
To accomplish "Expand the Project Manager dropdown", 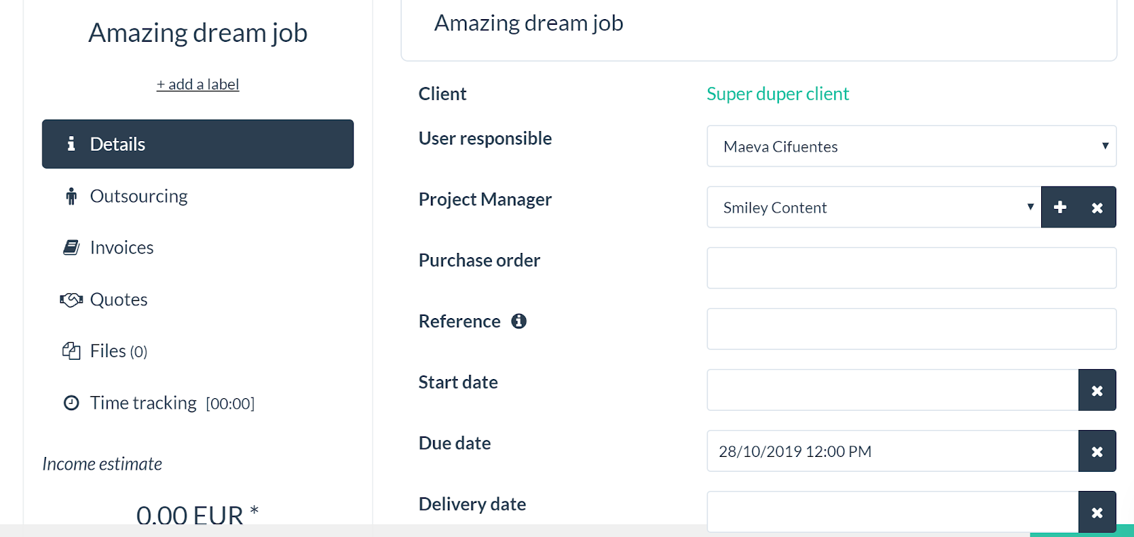I will pyautogui.click(x=874, y=207).
